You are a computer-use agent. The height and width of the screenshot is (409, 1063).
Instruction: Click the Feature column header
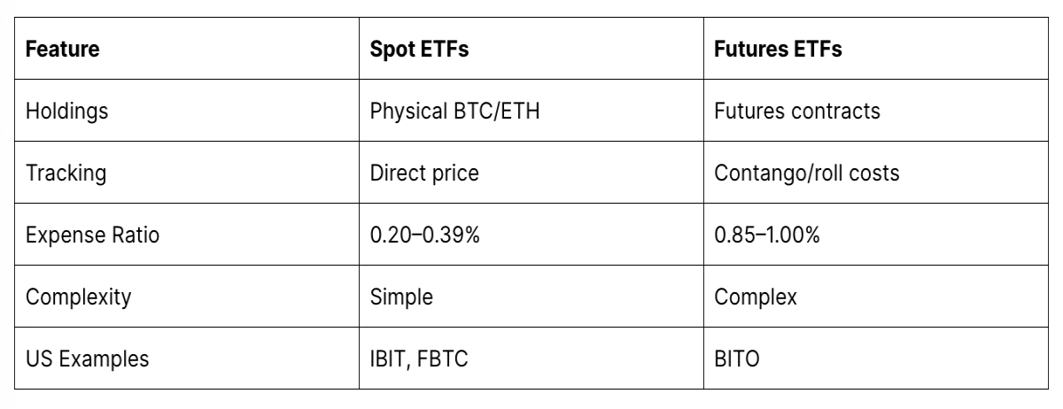tap(186, 49)
